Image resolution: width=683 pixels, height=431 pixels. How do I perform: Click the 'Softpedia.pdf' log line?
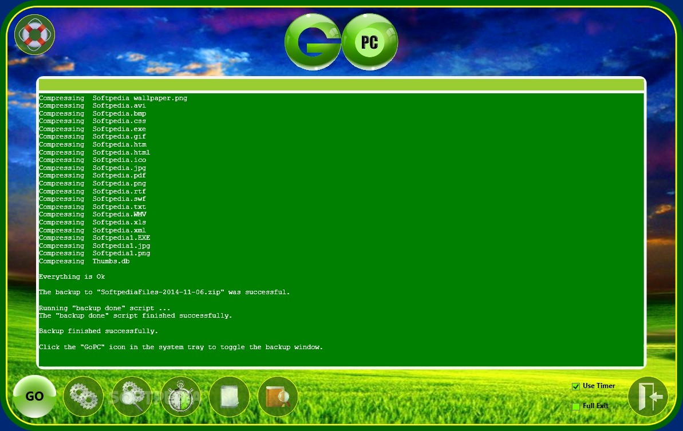[92, 176]
